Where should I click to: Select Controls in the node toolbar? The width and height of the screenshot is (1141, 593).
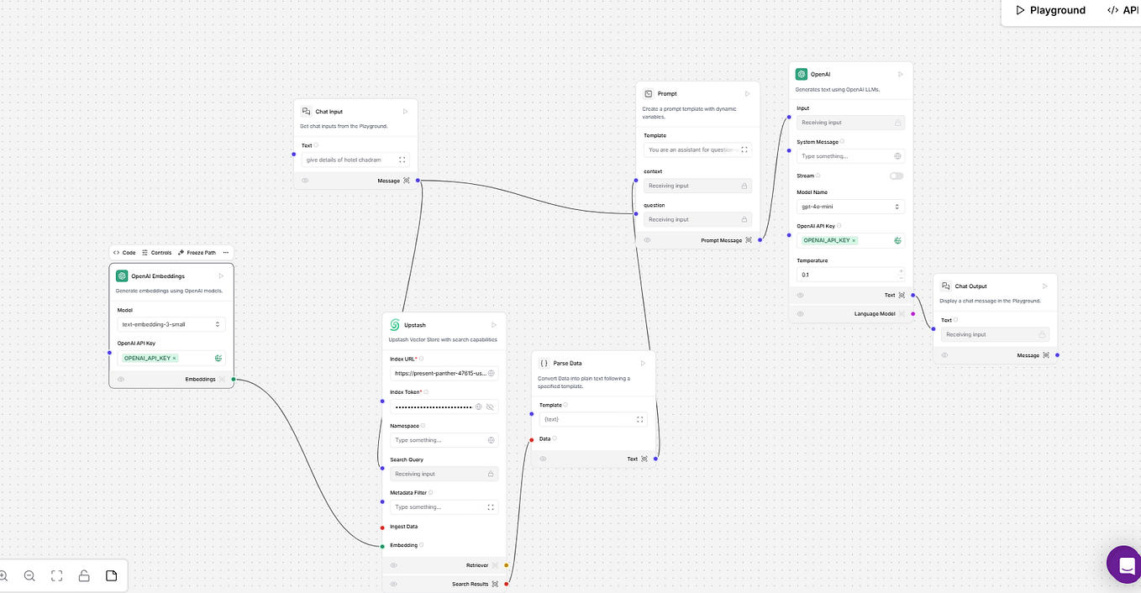click(158, 252)
